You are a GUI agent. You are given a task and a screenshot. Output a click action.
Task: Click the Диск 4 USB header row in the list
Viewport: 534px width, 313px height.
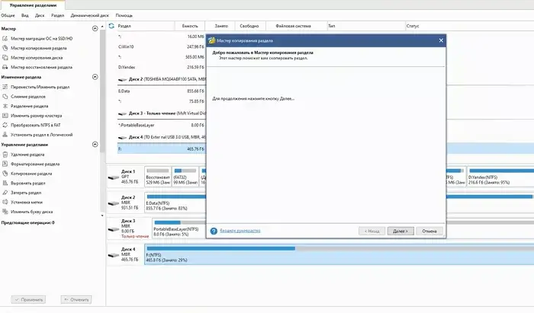point(162,137)
